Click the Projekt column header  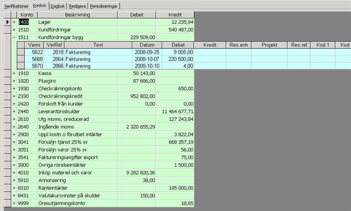tap(269, 45)
